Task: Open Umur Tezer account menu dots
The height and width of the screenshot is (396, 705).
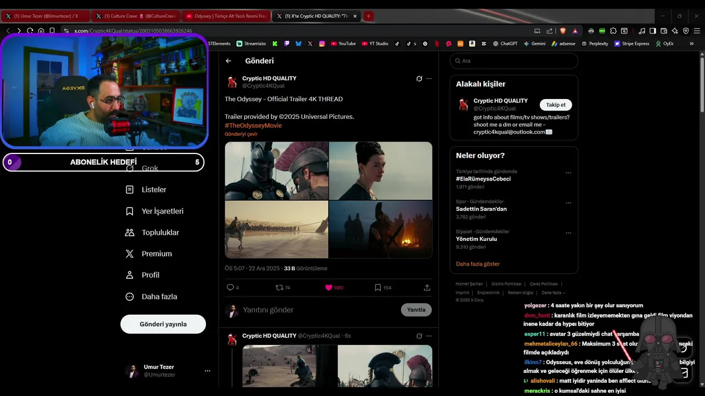Action: click(x=208, y=371)
